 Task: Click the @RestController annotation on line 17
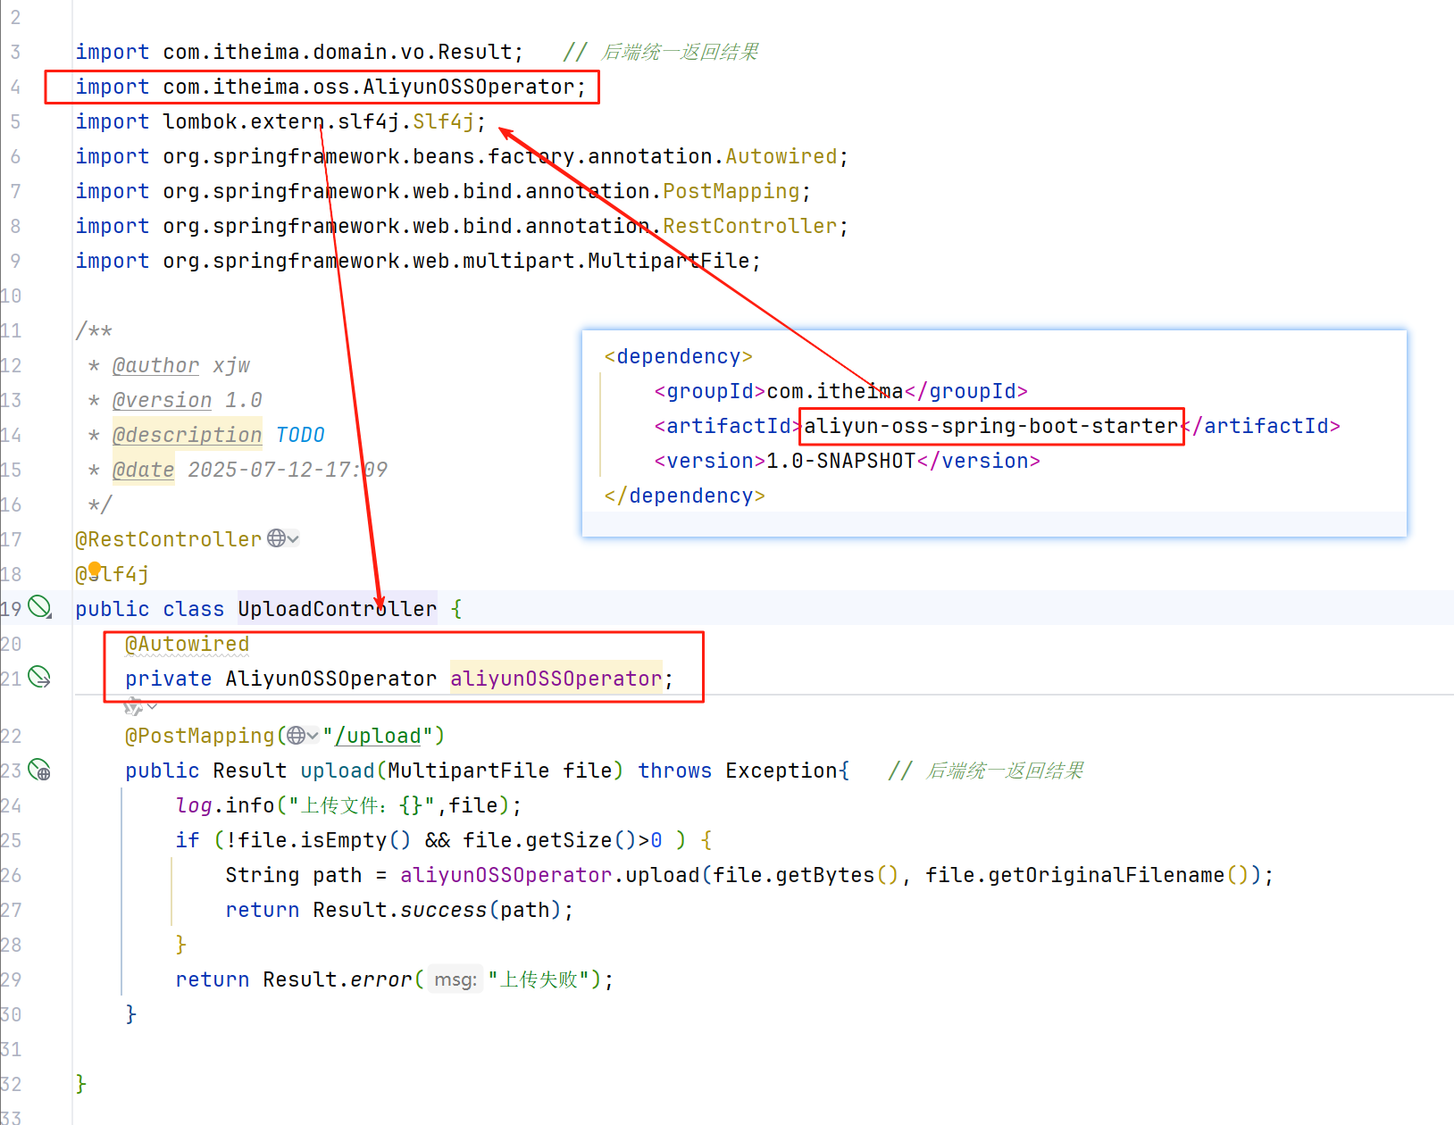[x=168, y=539]
